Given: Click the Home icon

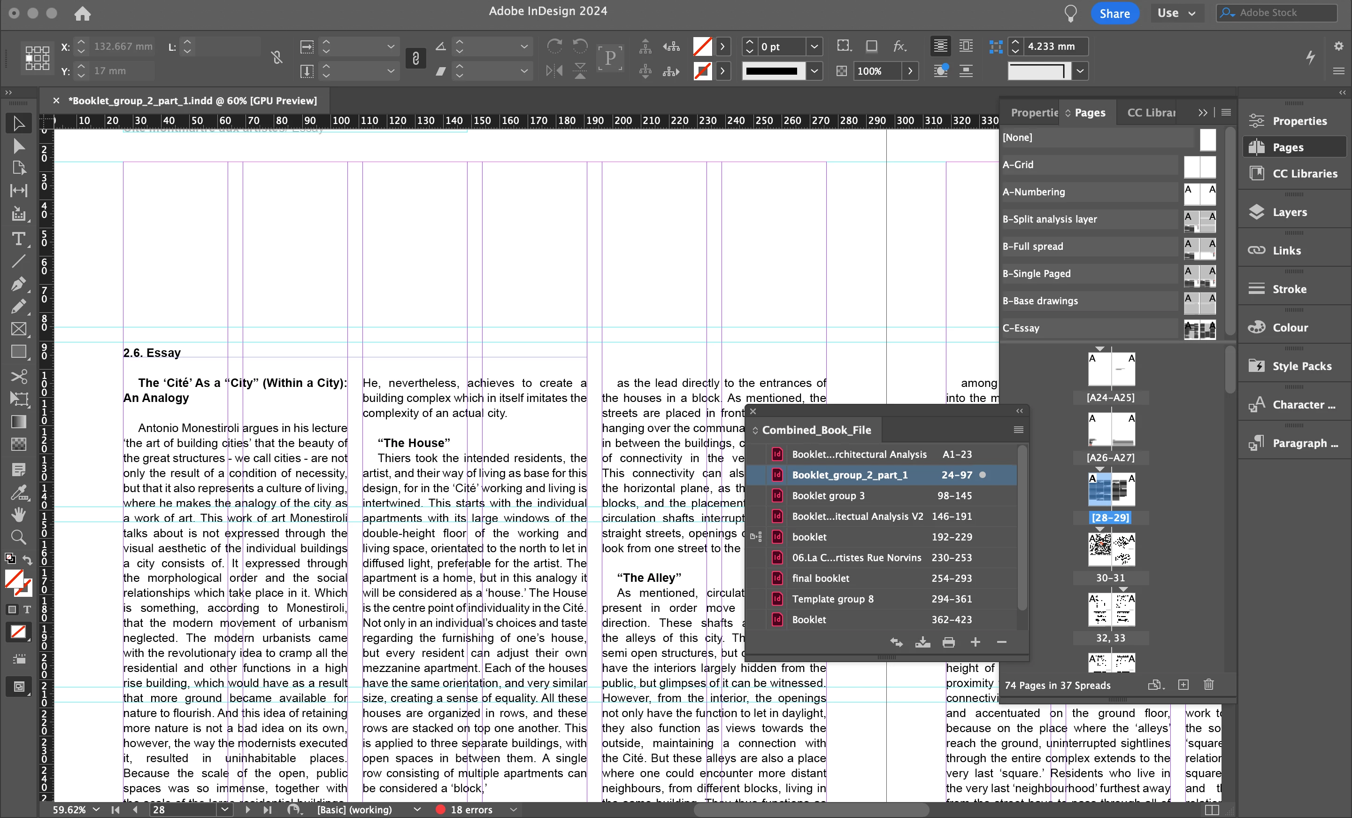Looking at the screenshot, I should coord(82,13).
